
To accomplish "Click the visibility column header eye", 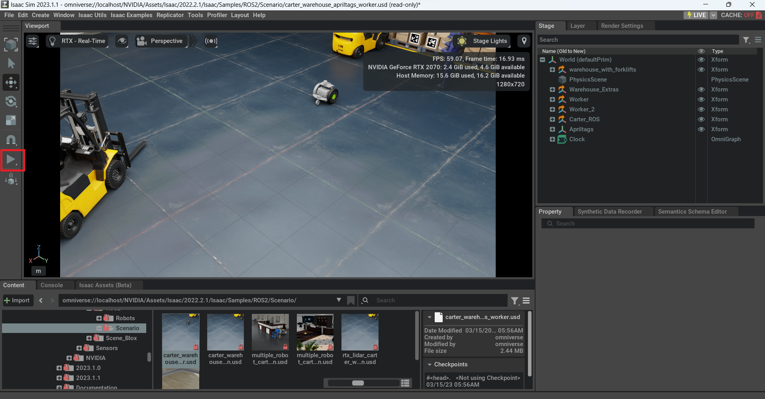I will pyautogui.click(x=701, y=51).
